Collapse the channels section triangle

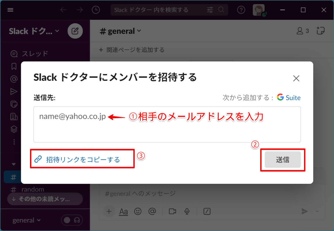[x=14, y=164]
